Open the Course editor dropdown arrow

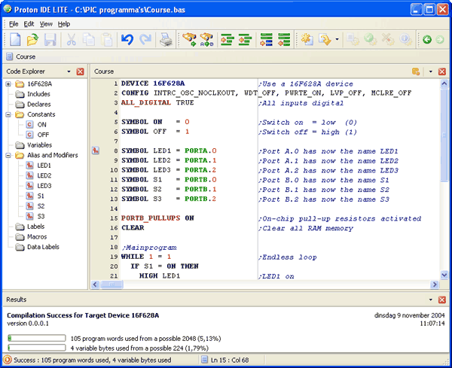(431, 71)
